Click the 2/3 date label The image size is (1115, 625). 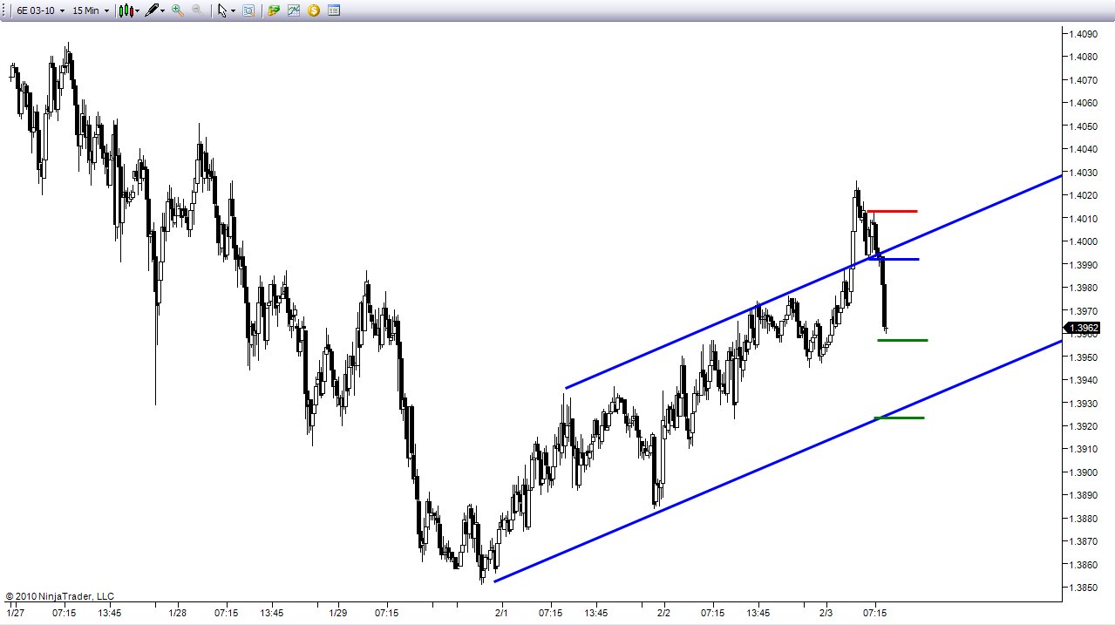click(826, 613)
